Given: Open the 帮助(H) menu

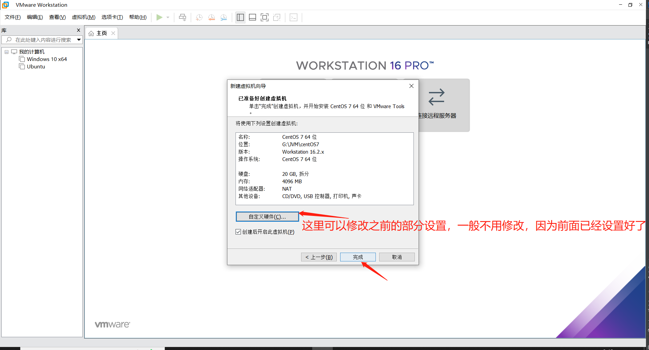Looking at the screenshot, I should coord(138,17).
